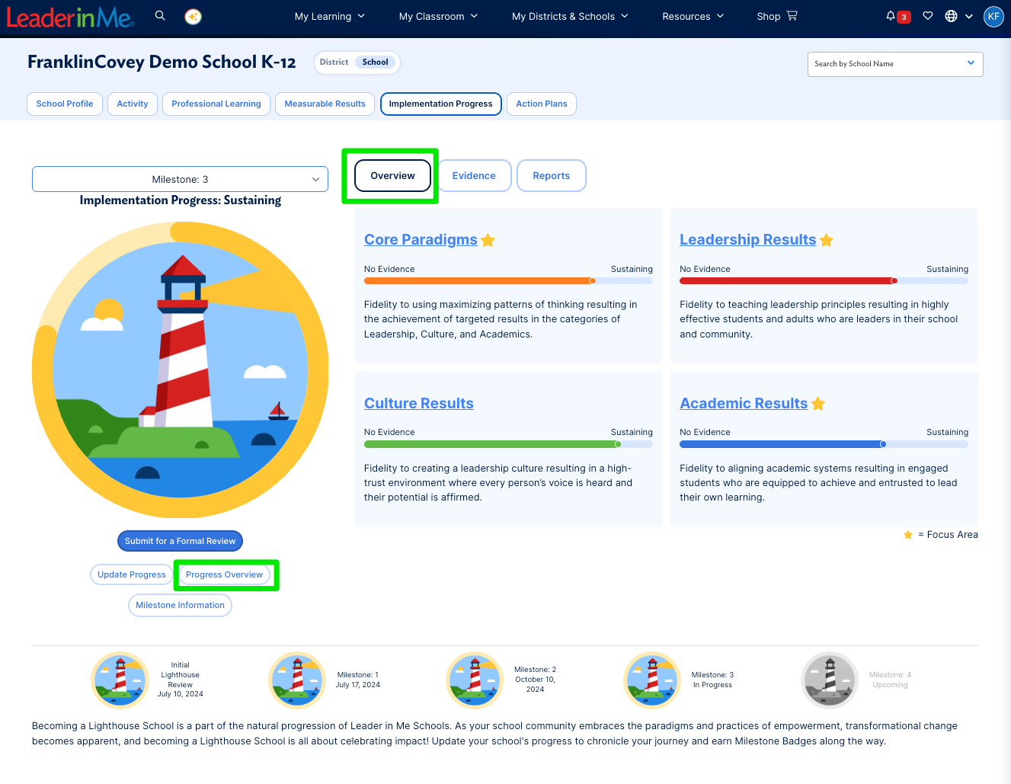The height and width of the screenshot is (784, 1011).
Task: Open the notifications bell
Action: (x=891, y=16)
